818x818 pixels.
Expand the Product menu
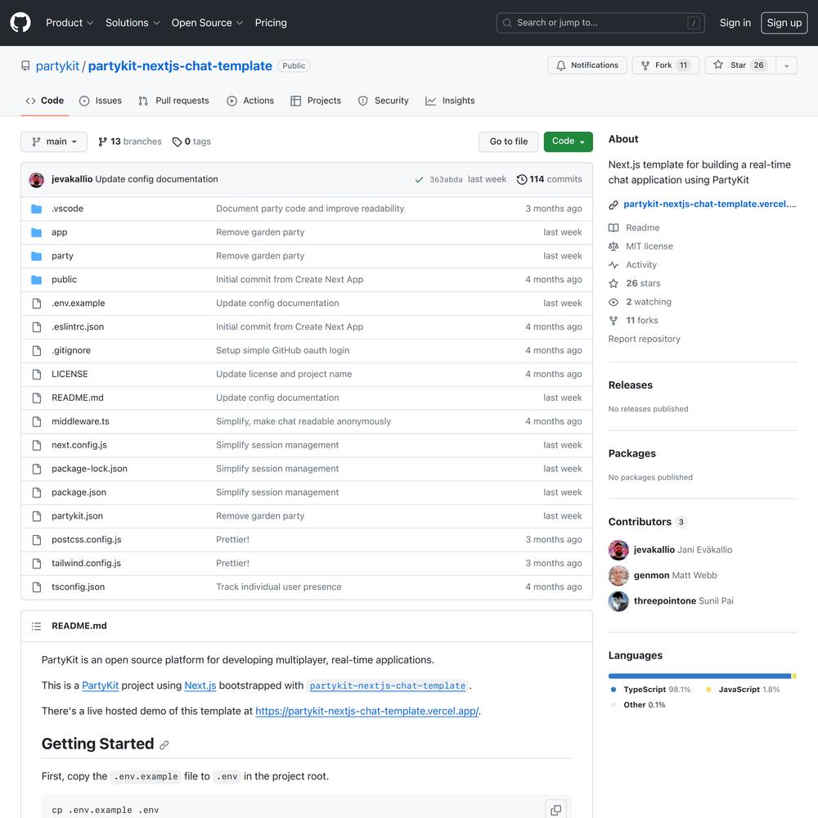point(70,23)
